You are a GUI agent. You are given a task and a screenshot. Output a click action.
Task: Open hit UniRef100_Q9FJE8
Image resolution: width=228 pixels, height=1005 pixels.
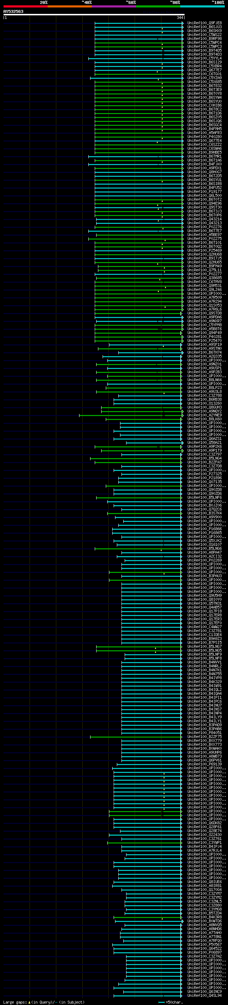[204, 23]
